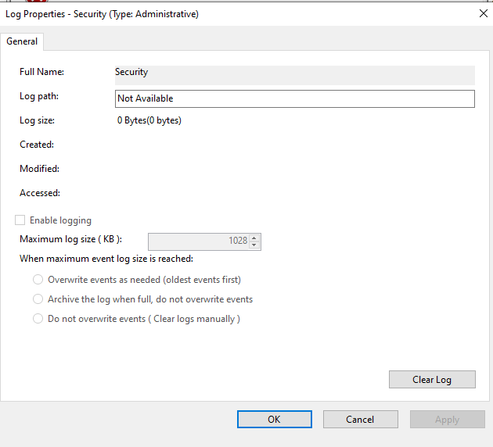This screenshot has width=493, height=447.
Task: Click the Created label
Action: (37, 145)
